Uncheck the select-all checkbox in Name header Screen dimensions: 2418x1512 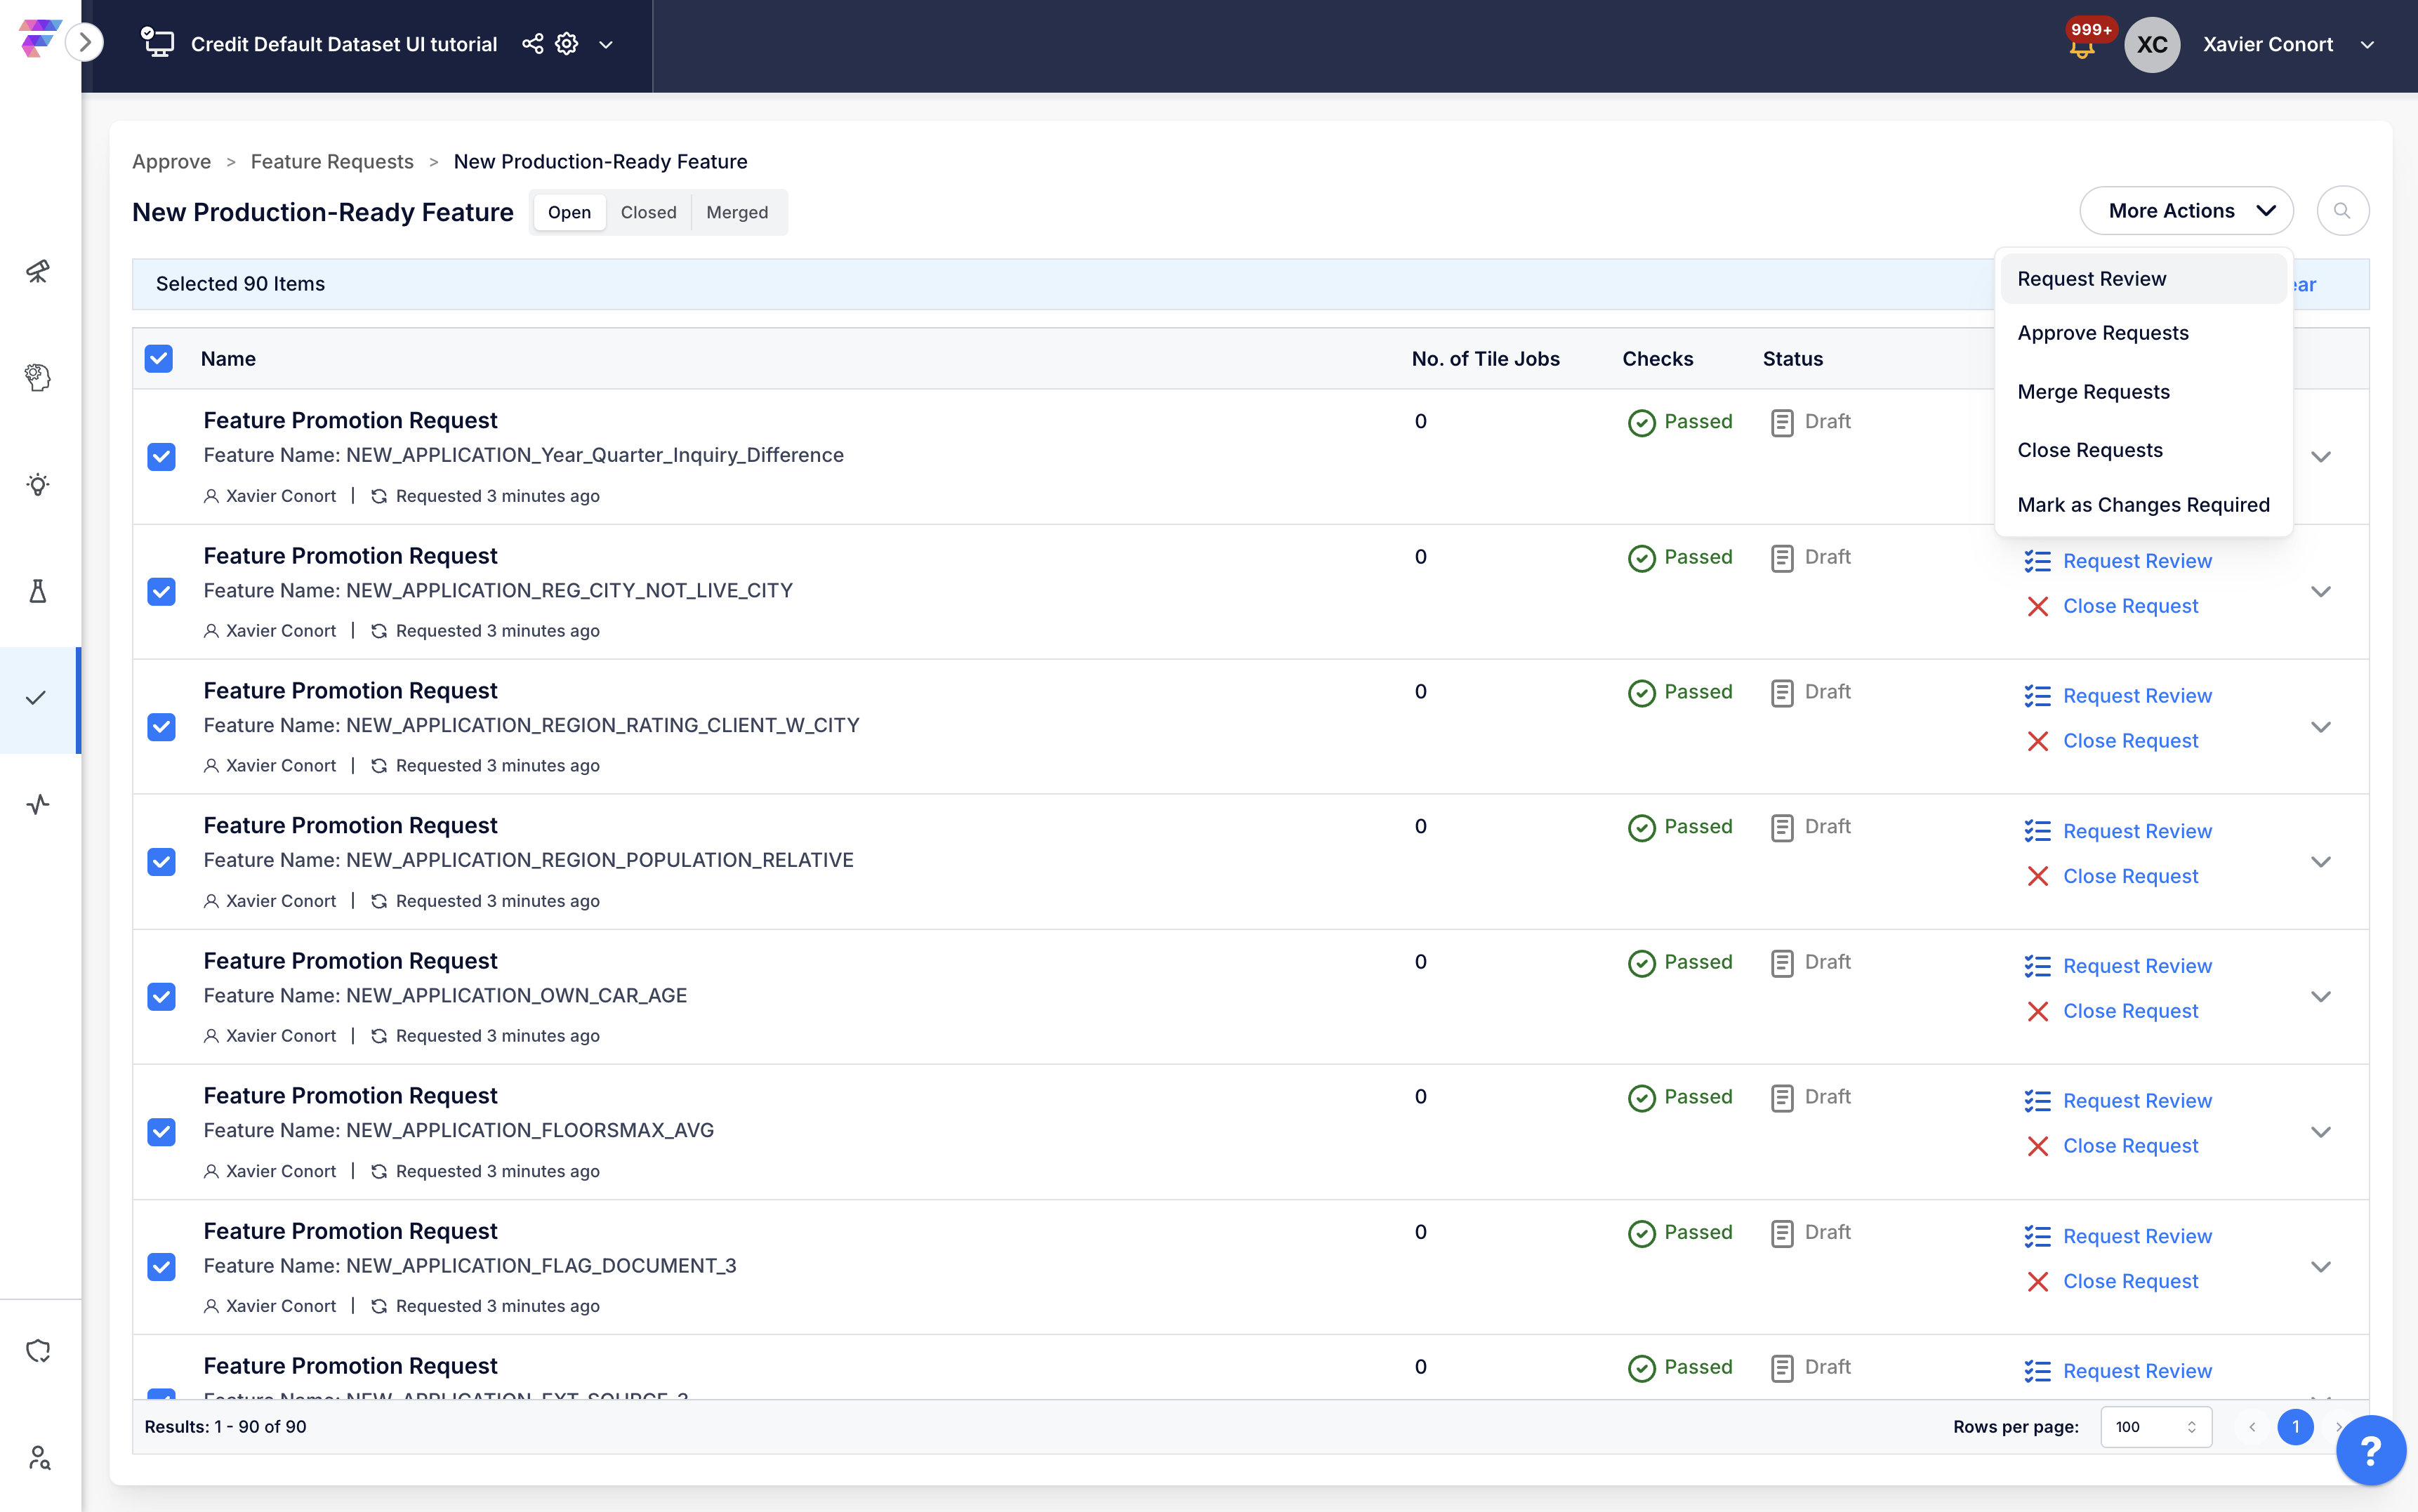(x=159, y=359)
